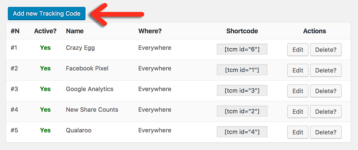358x150 pixels.
Task: Click the New Share Counts shortcode field
Action: click(x=242, y=111)
